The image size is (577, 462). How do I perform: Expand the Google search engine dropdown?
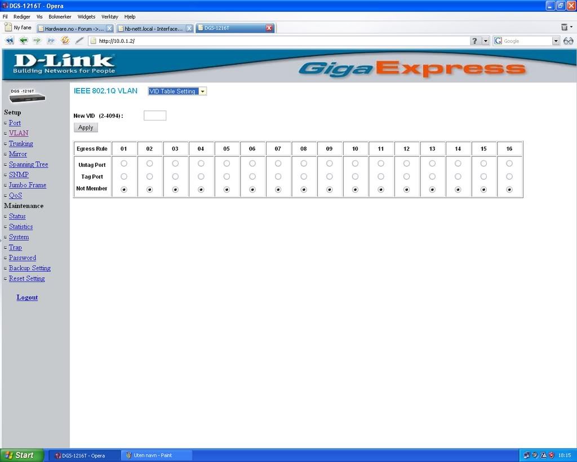[556, 41]
